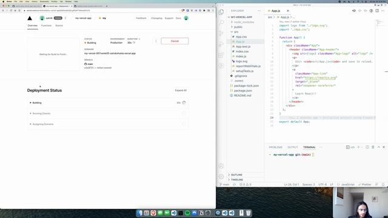This screenshot has width=388, height=218.
Task: Switch to the Source tab on Vercel
Action: [59, 25]
